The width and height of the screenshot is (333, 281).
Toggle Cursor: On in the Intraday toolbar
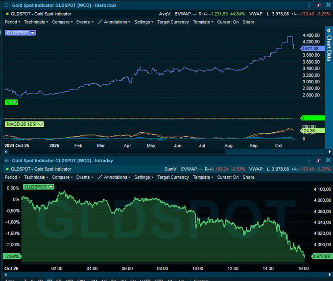pos(228,177)
